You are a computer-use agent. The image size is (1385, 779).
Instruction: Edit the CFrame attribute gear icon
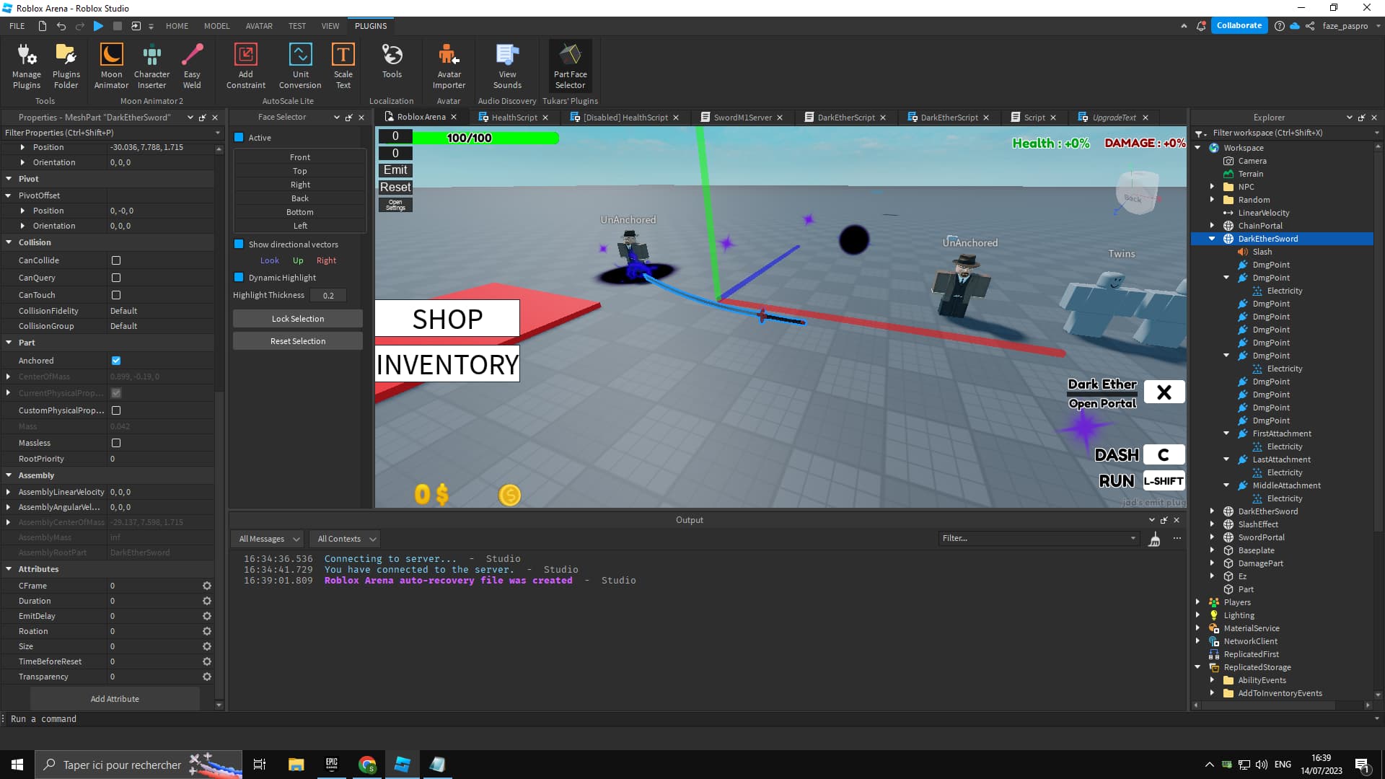click(x=207, y=586)
